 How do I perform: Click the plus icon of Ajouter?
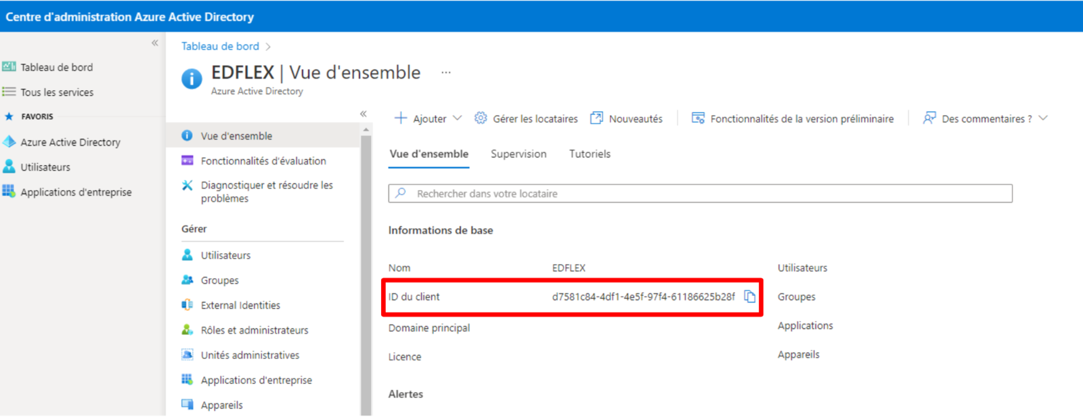(x=401, y=118)
